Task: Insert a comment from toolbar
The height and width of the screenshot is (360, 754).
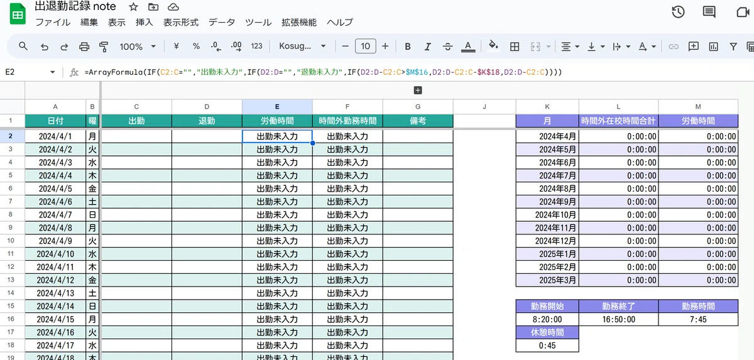Action: point(694,46)
